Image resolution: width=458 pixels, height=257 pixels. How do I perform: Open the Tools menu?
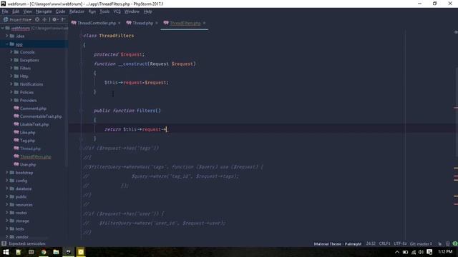click(x=104, y=11)
